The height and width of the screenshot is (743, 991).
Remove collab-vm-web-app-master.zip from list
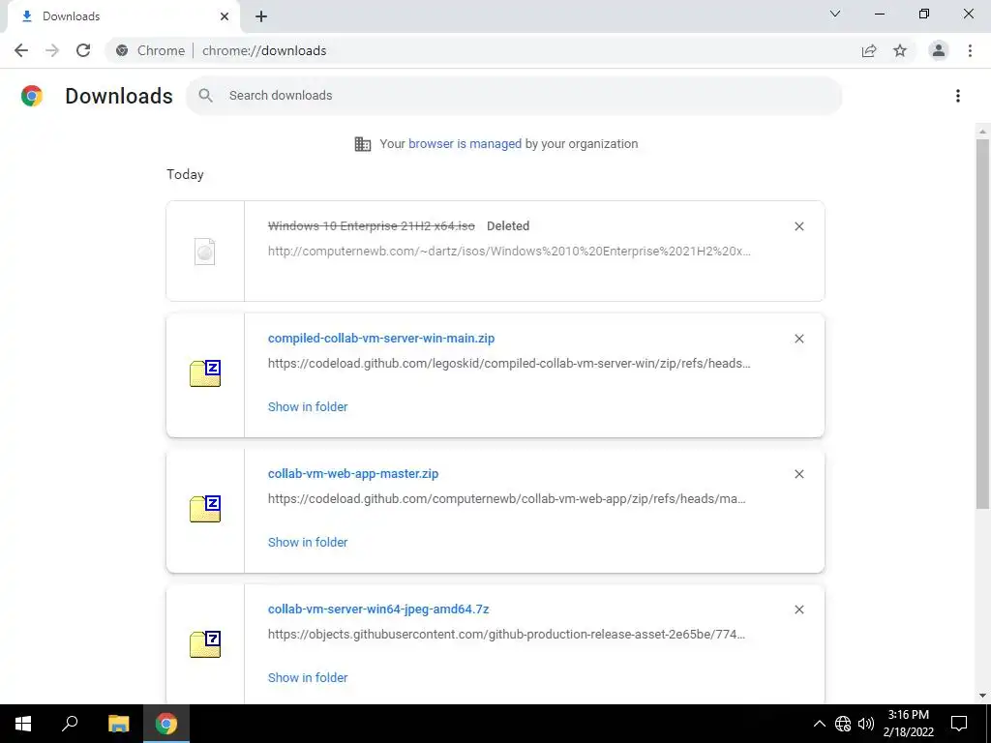click(x=798, y=474)
